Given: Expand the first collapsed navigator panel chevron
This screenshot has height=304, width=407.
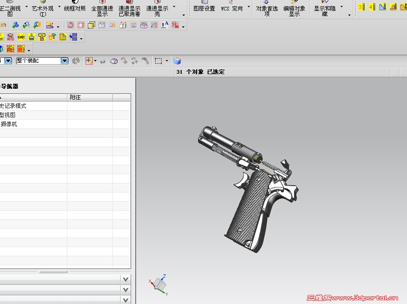Looking at the screenshot, I should coord(126,279).
